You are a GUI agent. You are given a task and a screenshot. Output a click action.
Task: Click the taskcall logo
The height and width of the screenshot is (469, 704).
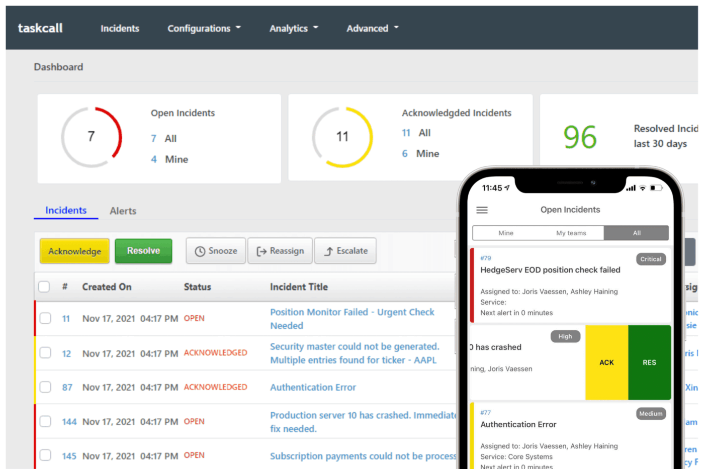pos(40,28)
